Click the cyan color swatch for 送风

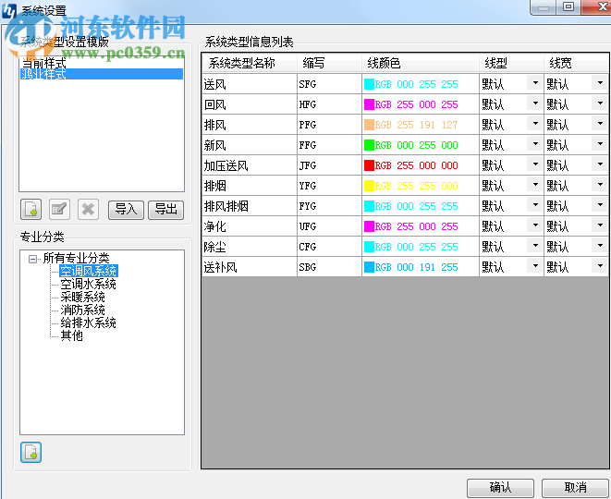(369, 84)
